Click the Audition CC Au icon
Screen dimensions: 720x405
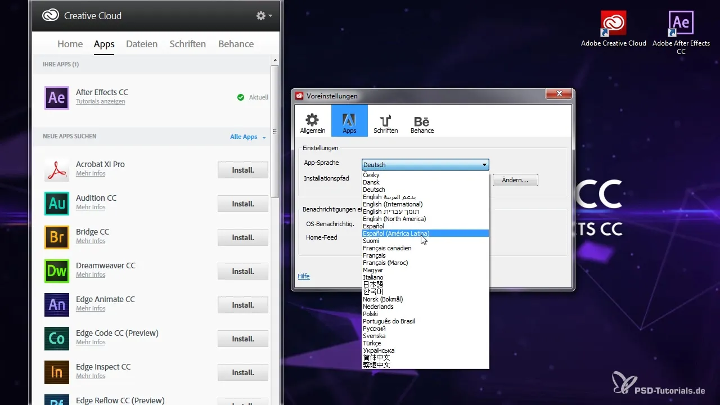(57, 204)
